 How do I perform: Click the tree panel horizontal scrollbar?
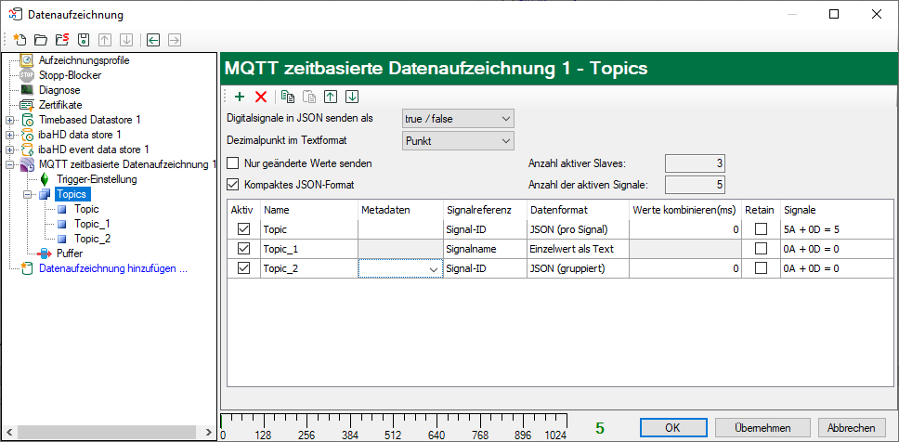(x=109, y=431)
